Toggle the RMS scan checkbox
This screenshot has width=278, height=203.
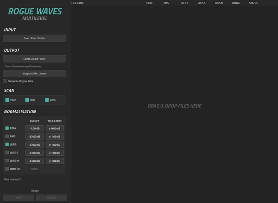tap(27, 100)
